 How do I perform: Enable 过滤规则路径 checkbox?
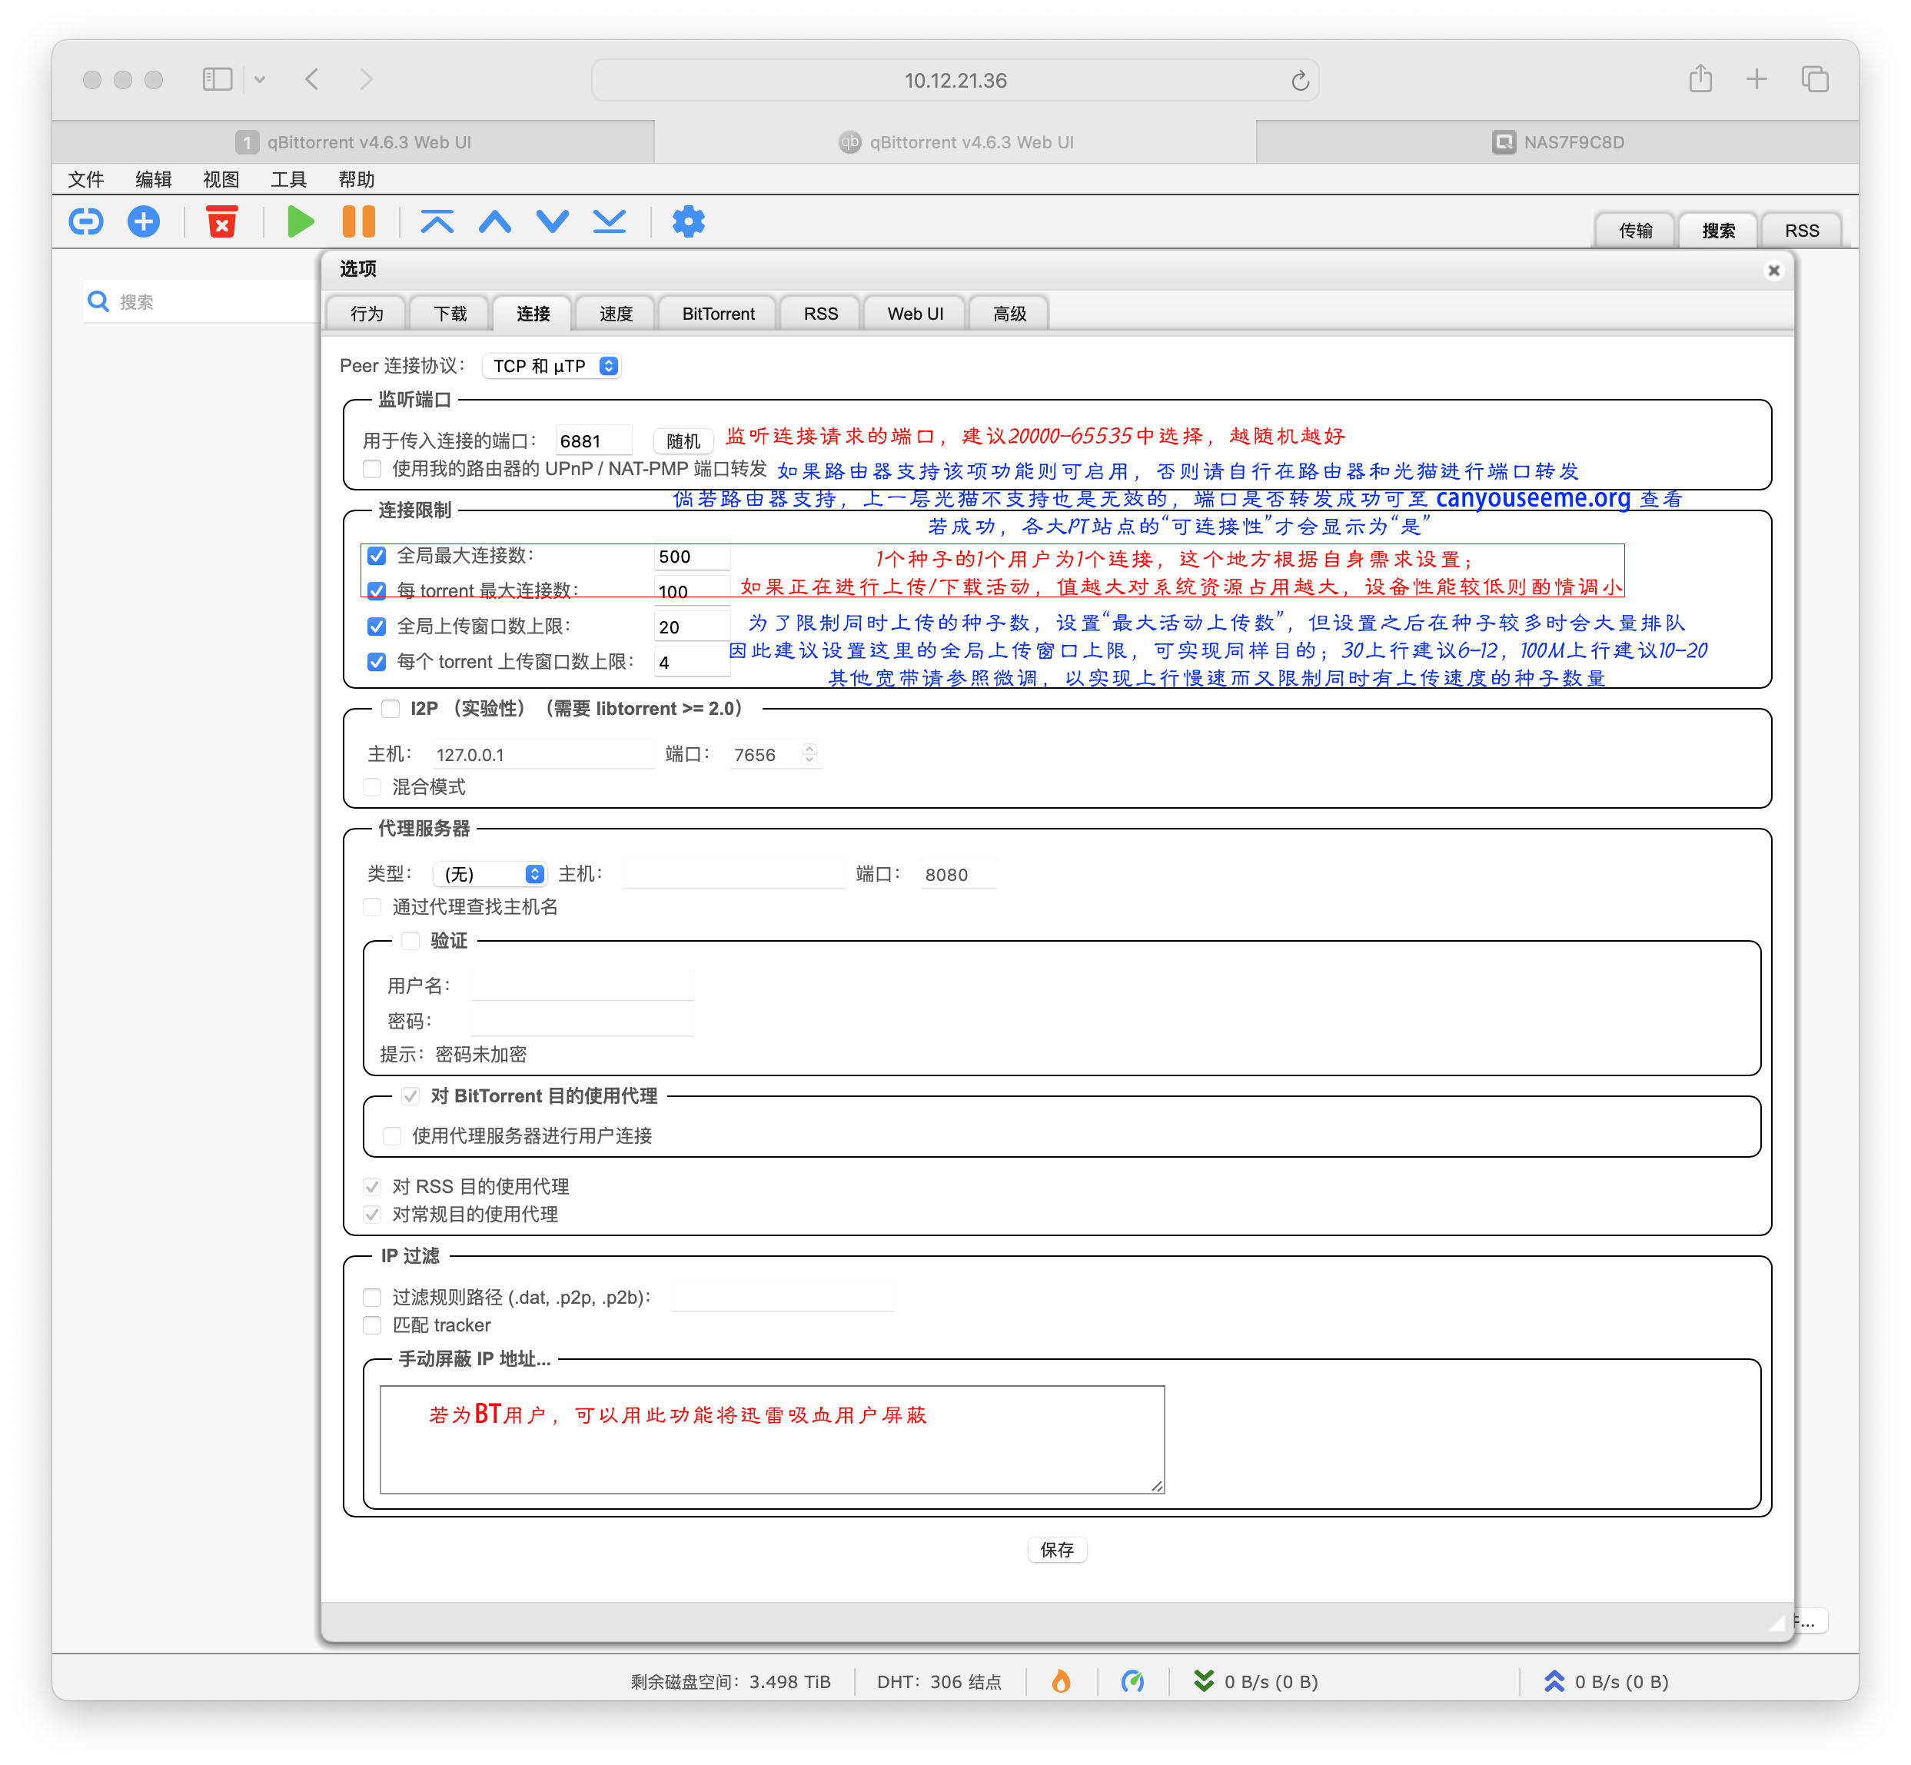[x=373, y=1297]
